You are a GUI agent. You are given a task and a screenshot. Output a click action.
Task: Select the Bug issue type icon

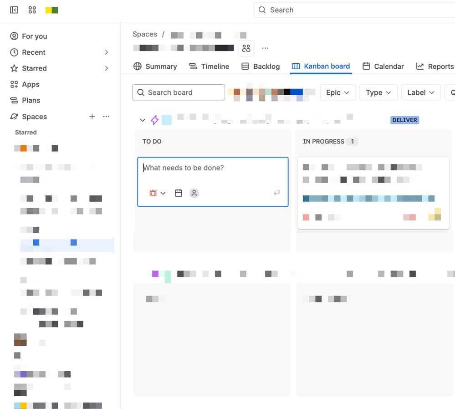tap(153, 193)
